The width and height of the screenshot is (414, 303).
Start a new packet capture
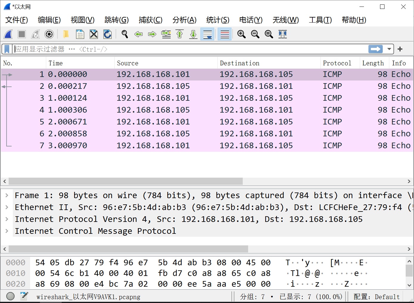8,34
